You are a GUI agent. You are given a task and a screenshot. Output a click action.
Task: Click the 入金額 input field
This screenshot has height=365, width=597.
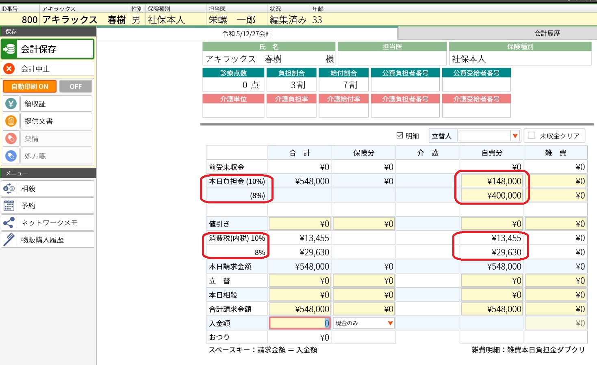(x=299, y=323)
